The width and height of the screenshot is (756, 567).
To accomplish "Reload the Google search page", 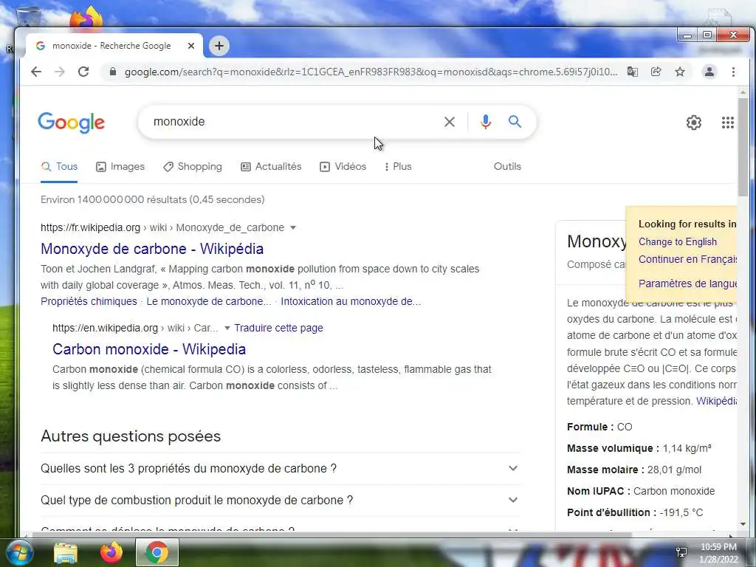I will tap(83, 72).
